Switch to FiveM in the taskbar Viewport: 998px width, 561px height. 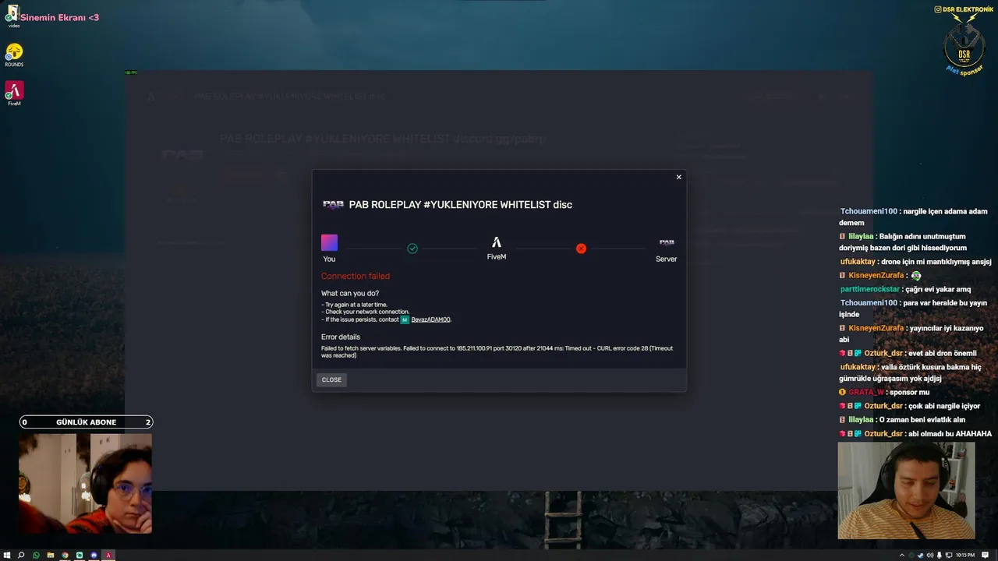point(108,555)
